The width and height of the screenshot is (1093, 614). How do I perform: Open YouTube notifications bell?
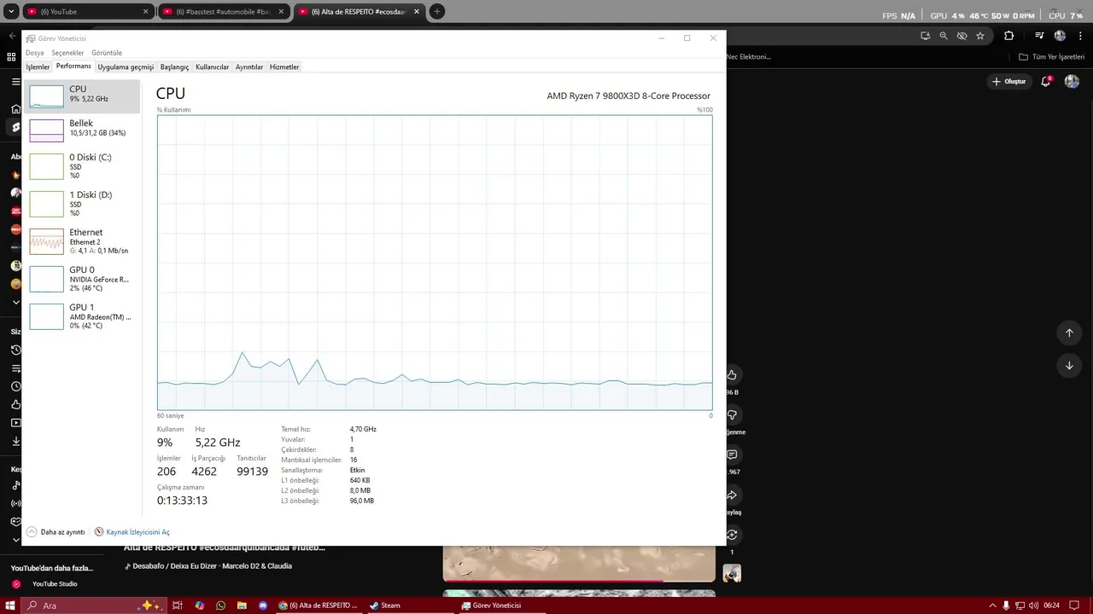[1047, 82]
